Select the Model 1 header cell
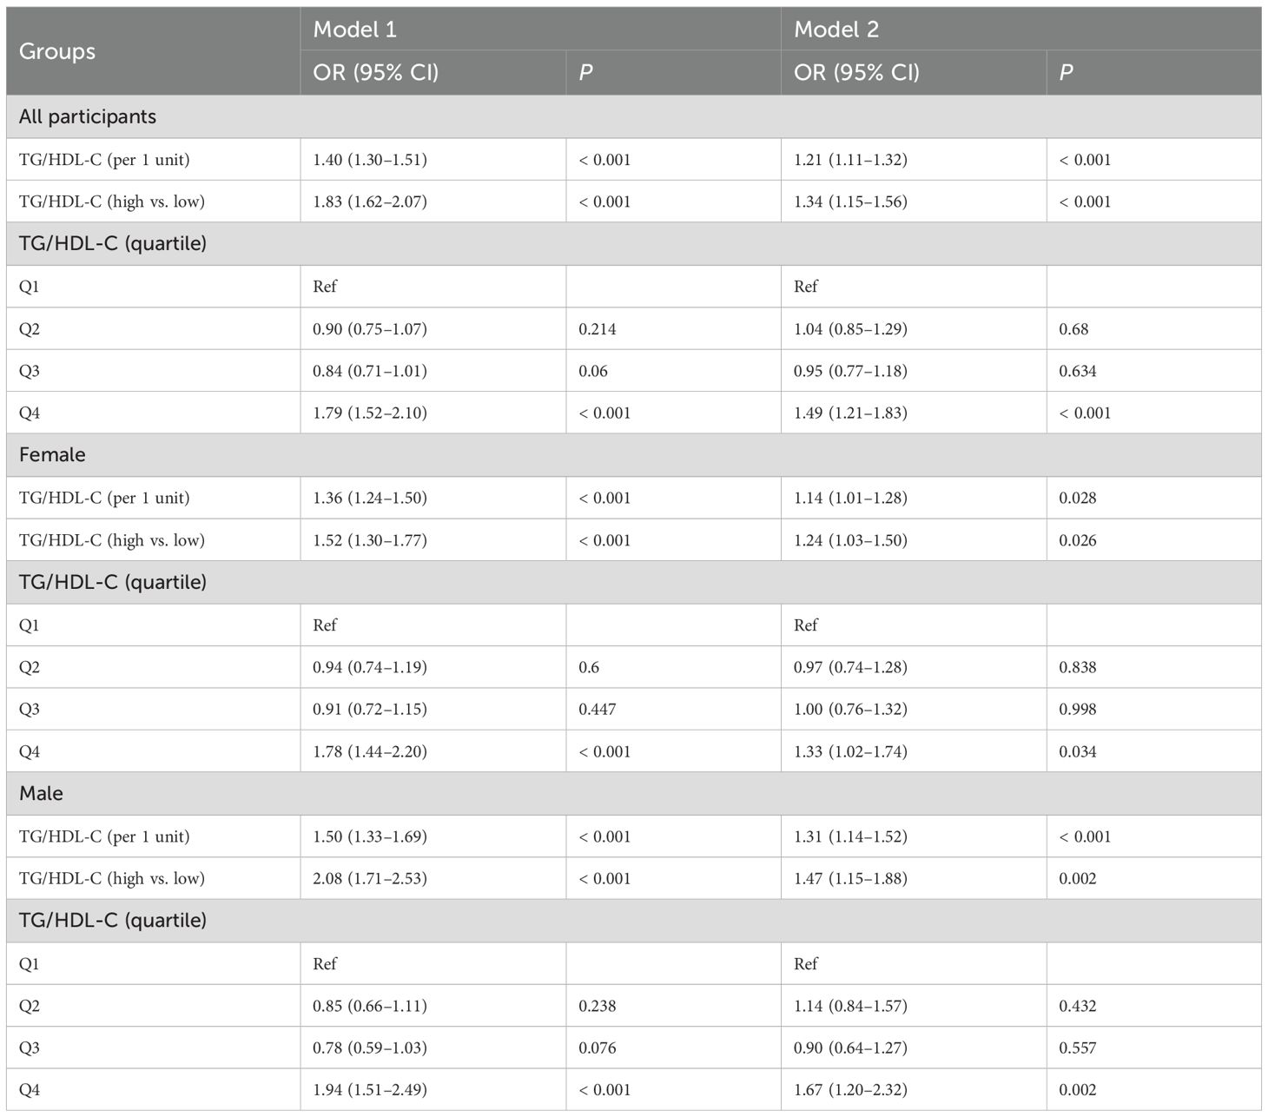 [354, 30]
